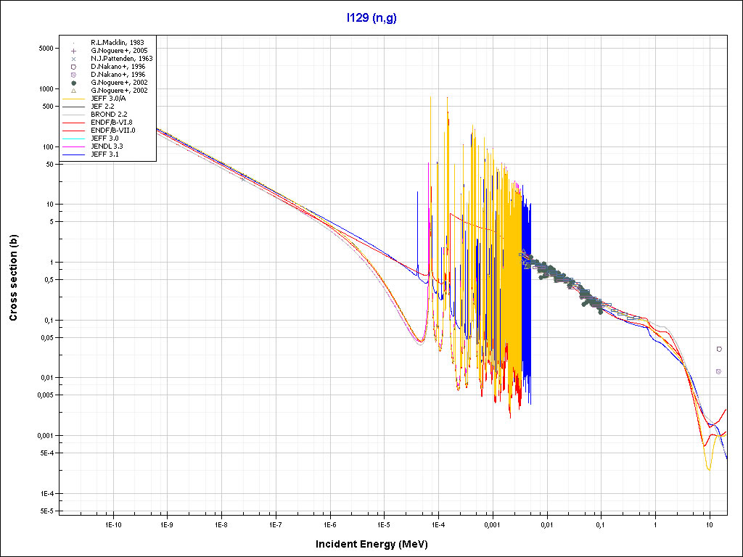The width and height of the screenshot is (743, 557).
Task: Click the Cross section (b) axis label
Action: click(x=13, y=278)
